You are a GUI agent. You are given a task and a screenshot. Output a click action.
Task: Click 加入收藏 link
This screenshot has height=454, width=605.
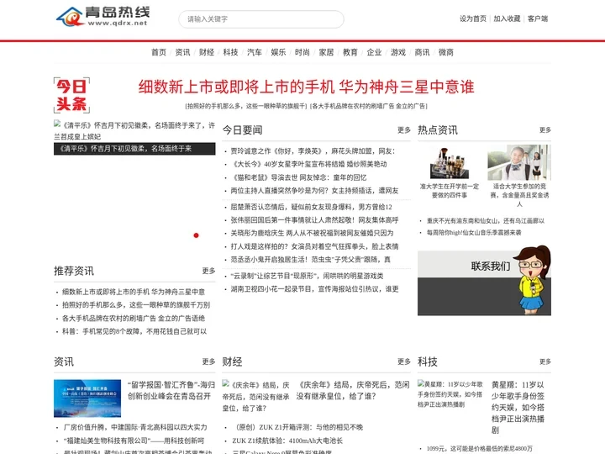click(507, 18)
